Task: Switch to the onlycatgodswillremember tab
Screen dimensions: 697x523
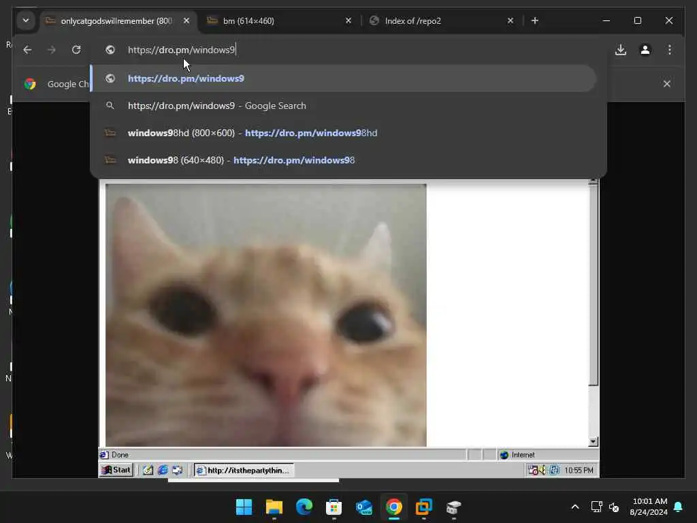Action: click(118, 21)
